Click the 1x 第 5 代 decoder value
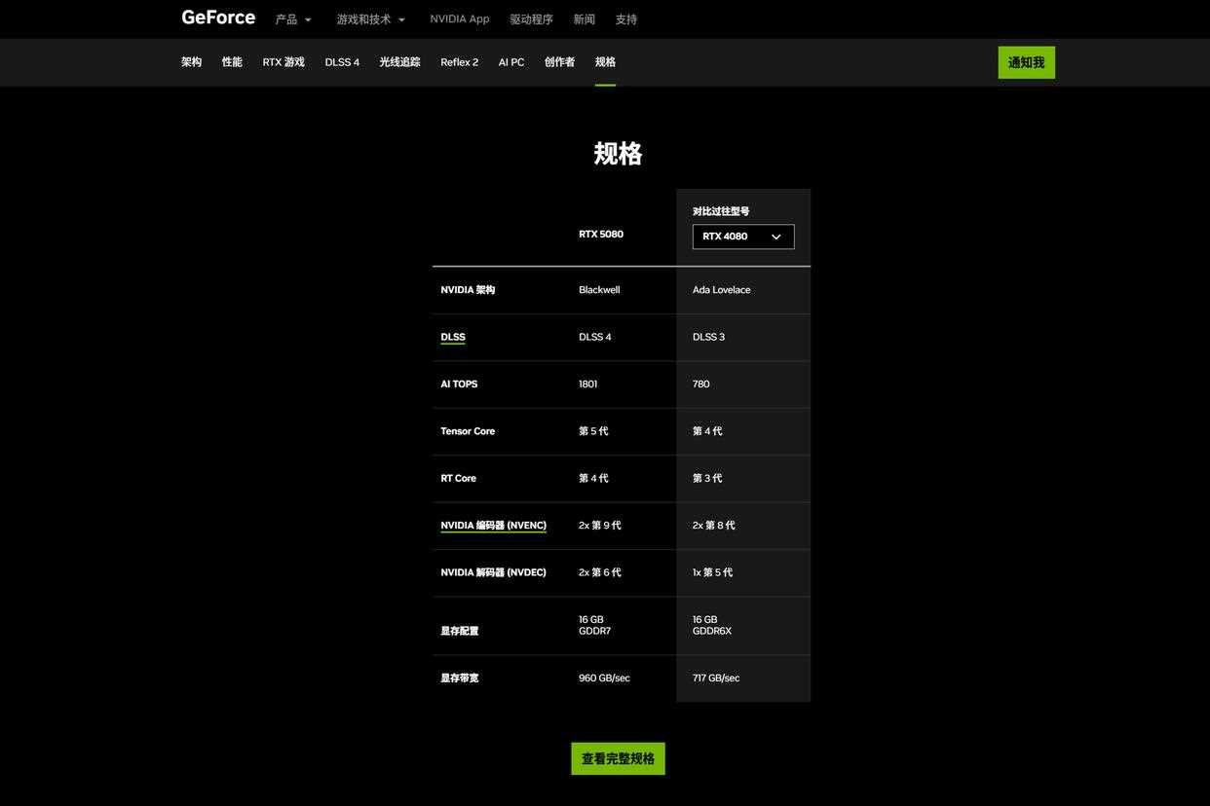 [712, 572]
